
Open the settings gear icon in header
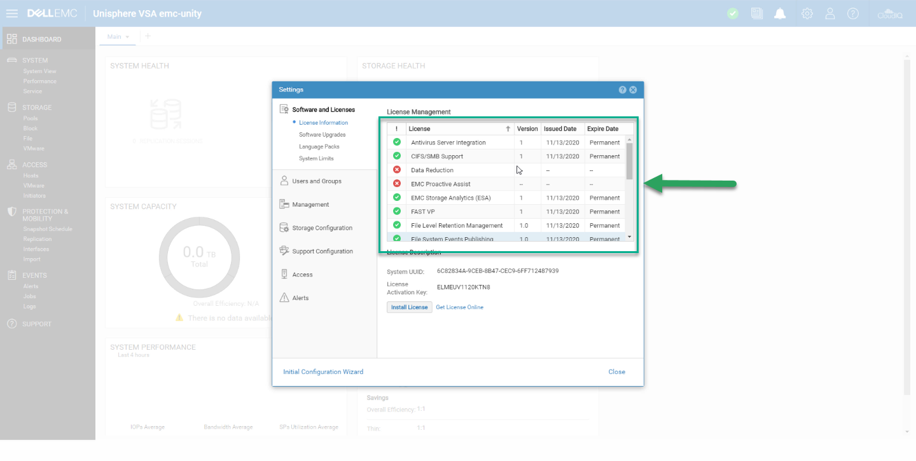pyautogui.click(x=807, y=13)
